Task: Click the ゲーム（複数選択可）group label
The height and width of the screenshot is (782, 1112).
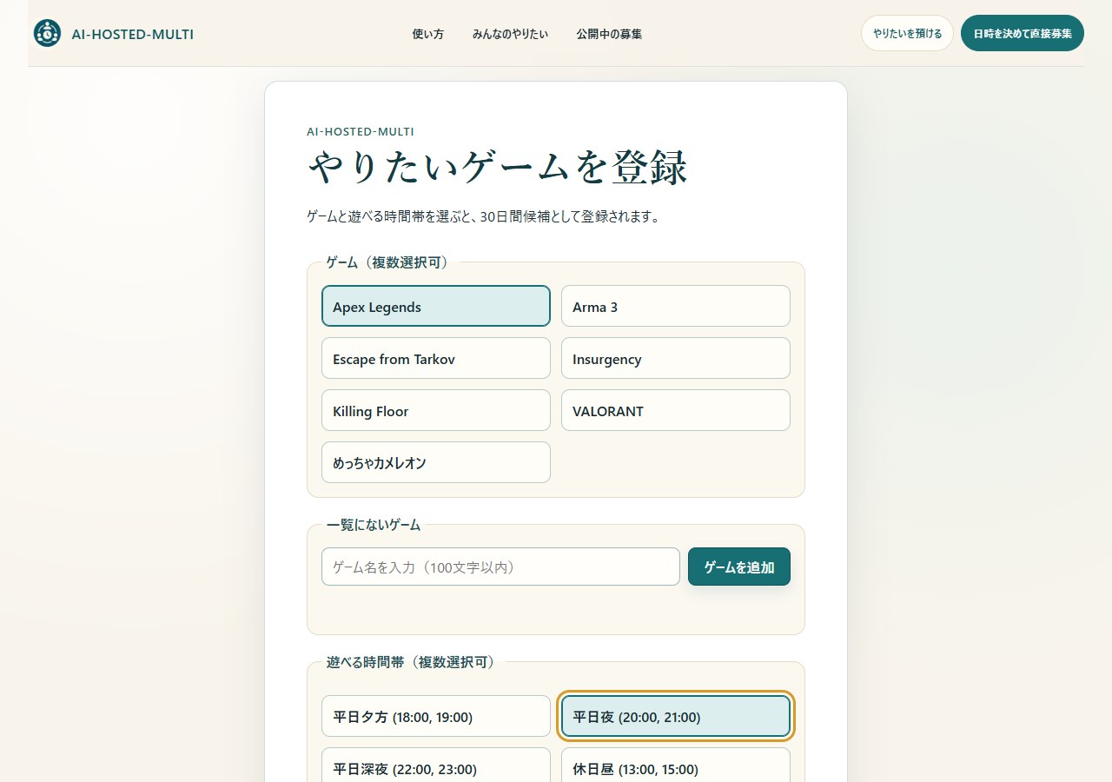Action: pyautogui.click(x=388, y=262)
